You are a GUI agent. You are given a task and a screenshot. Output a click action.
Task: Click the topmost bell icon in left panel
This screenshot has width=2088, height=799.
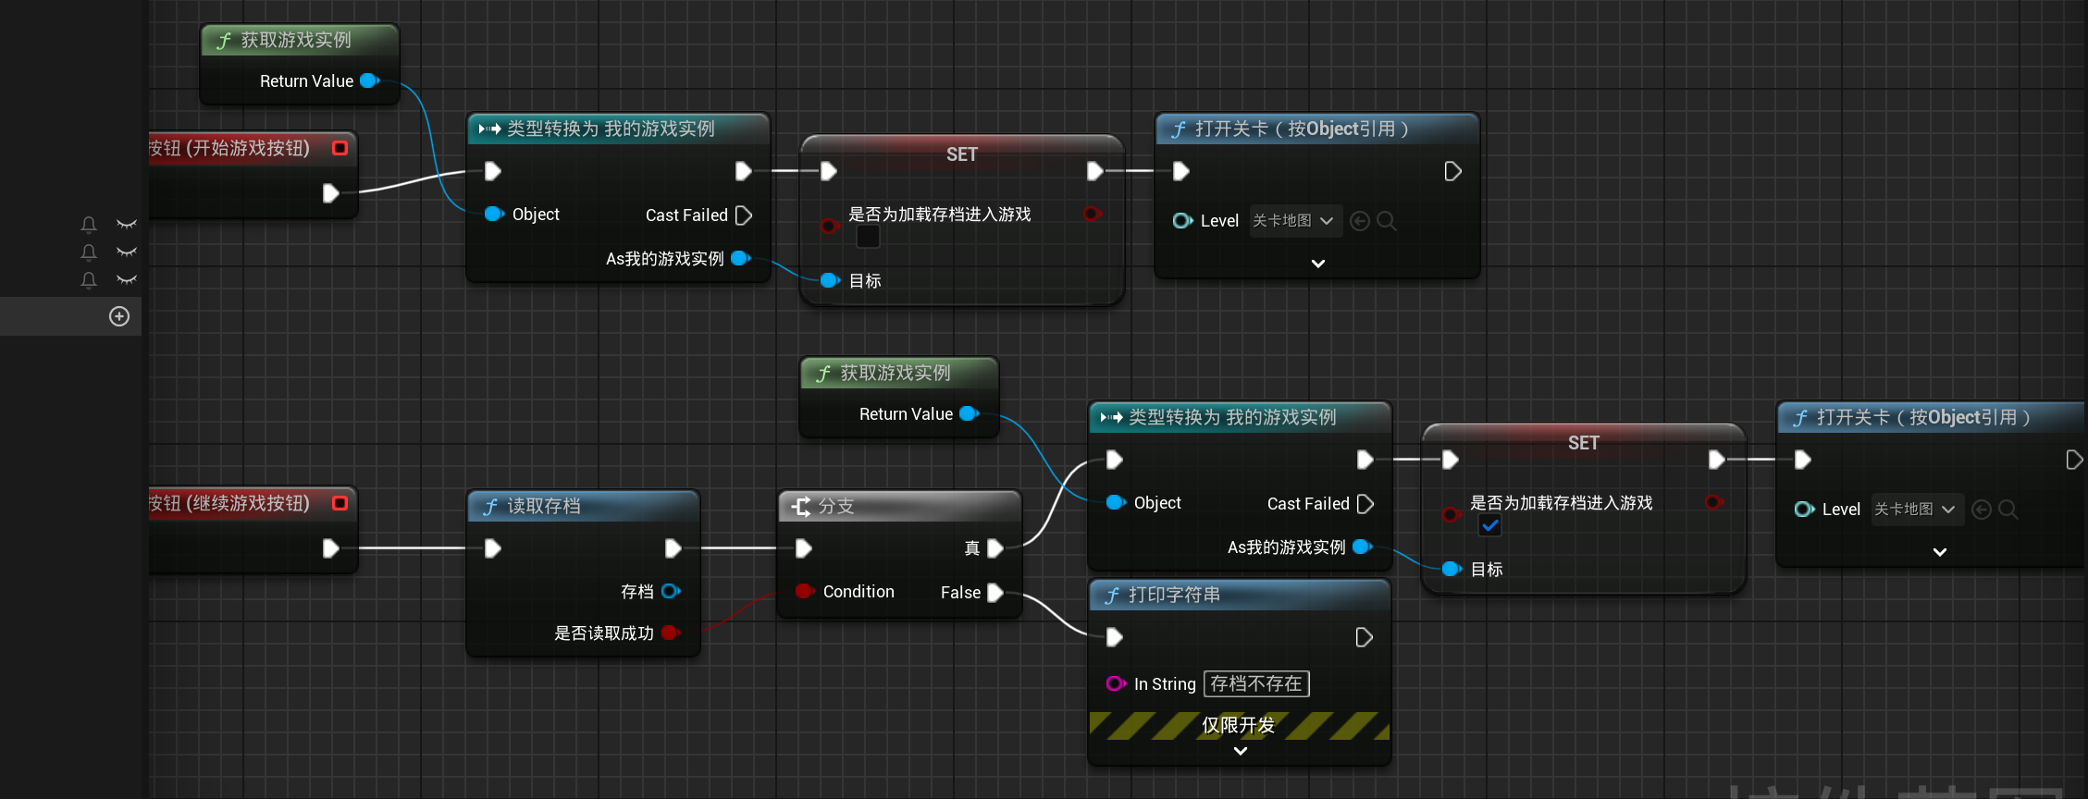[89, 224]
